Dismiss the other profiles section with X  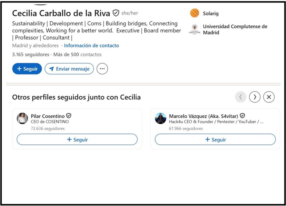click(x=269, y=97)
